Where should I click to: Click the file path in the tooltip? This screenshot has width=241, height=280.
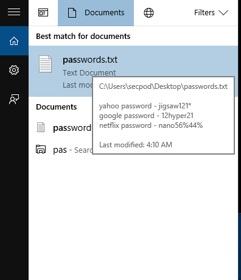(x=163, y=86)
